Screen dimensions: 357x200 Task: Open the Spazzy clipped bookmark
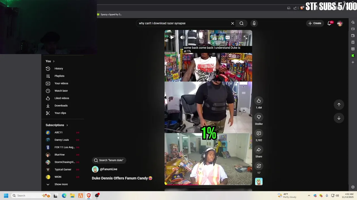pos(109,14)
